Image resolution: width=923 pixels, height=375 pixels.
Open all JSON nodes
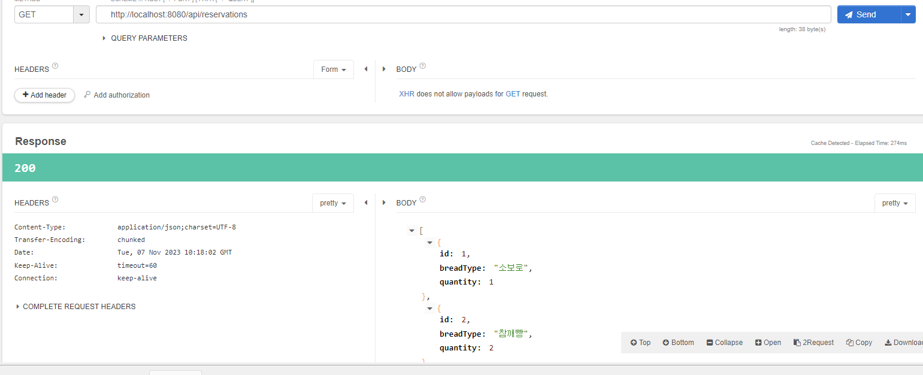768,343
